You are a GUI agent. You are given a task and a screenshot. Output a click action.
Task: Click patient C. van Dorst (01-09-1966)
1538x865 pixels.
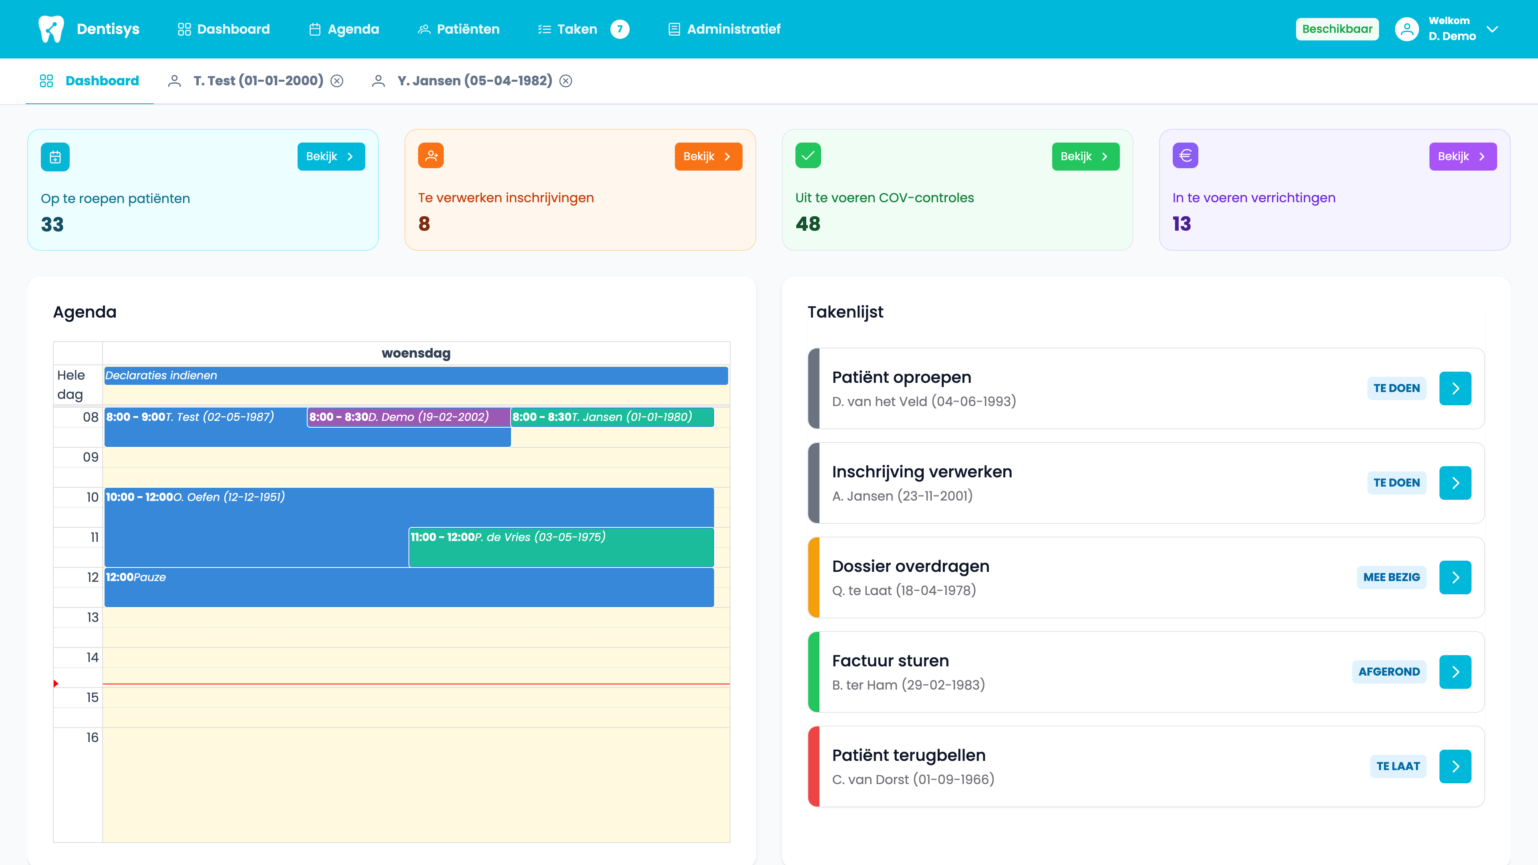point(913,780)
